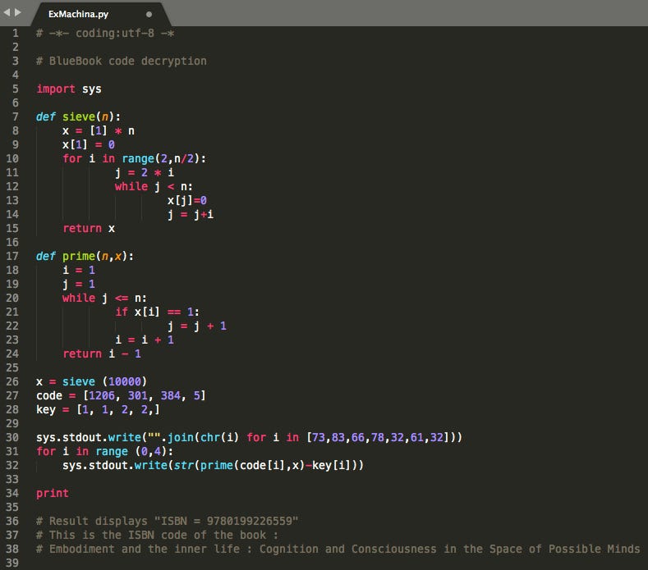
Task: Click the 'def sieve(n):' definition
Action: click(78, 116)
